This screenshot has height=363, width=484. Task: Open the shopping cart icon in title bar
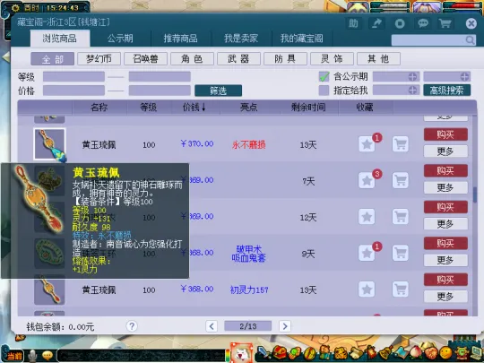pyautogui.click(x=445, y=23)
